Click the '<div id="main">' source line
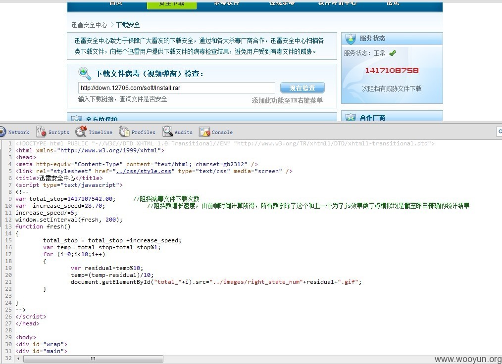Image resolution: width=502 pixels, height=364 pixels. coord(41,351)
